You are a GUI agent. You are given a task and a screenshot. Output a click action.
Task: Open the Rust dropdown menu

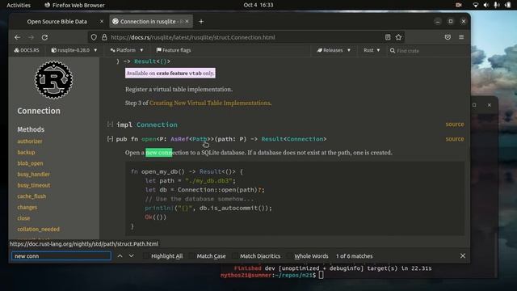tap(372, 50)
